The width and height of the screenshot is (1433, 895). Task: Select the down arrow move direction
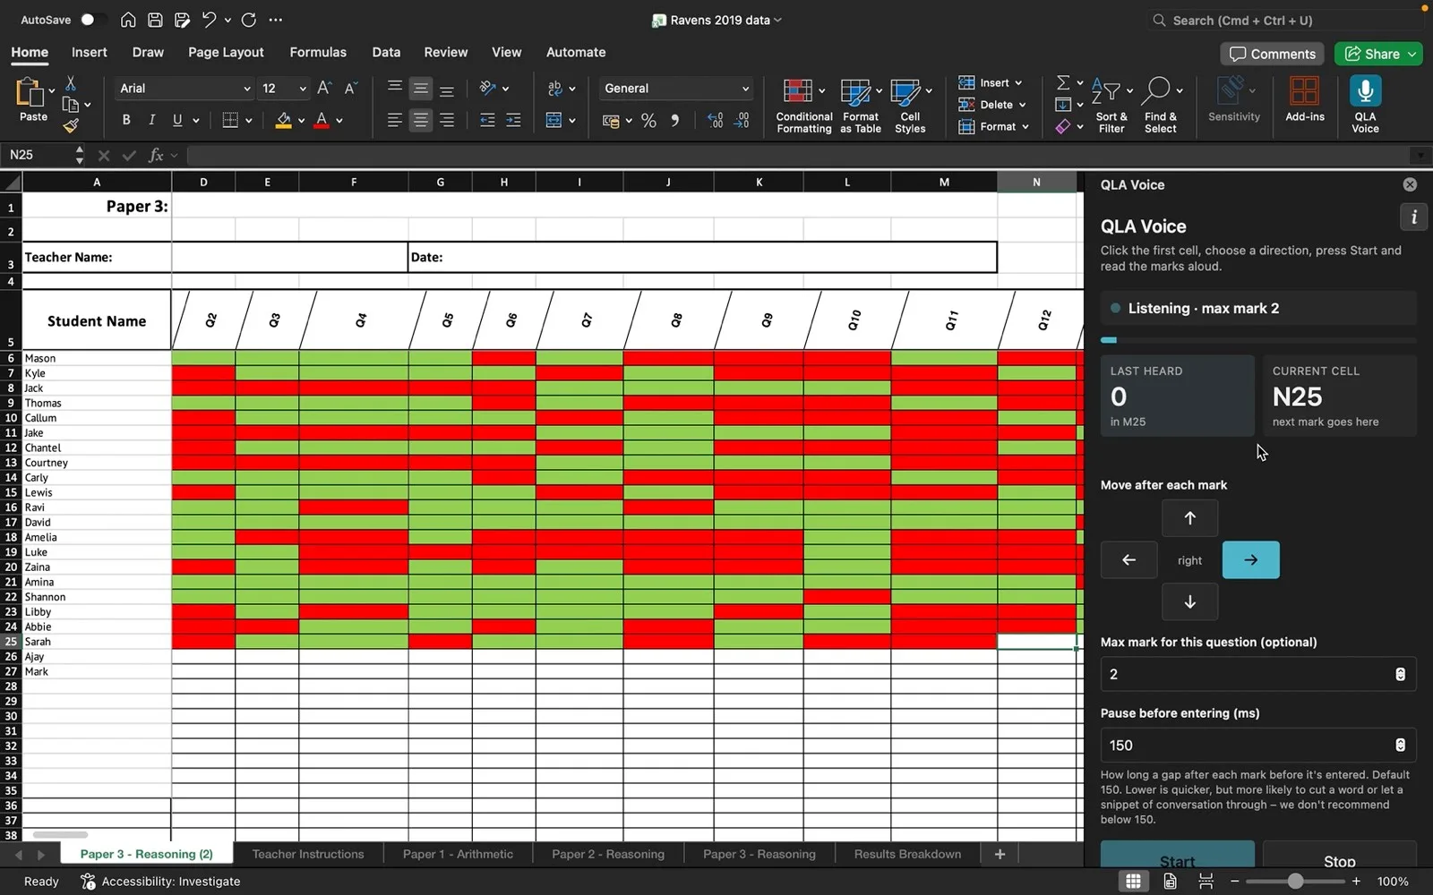[x=1189, y=602]
